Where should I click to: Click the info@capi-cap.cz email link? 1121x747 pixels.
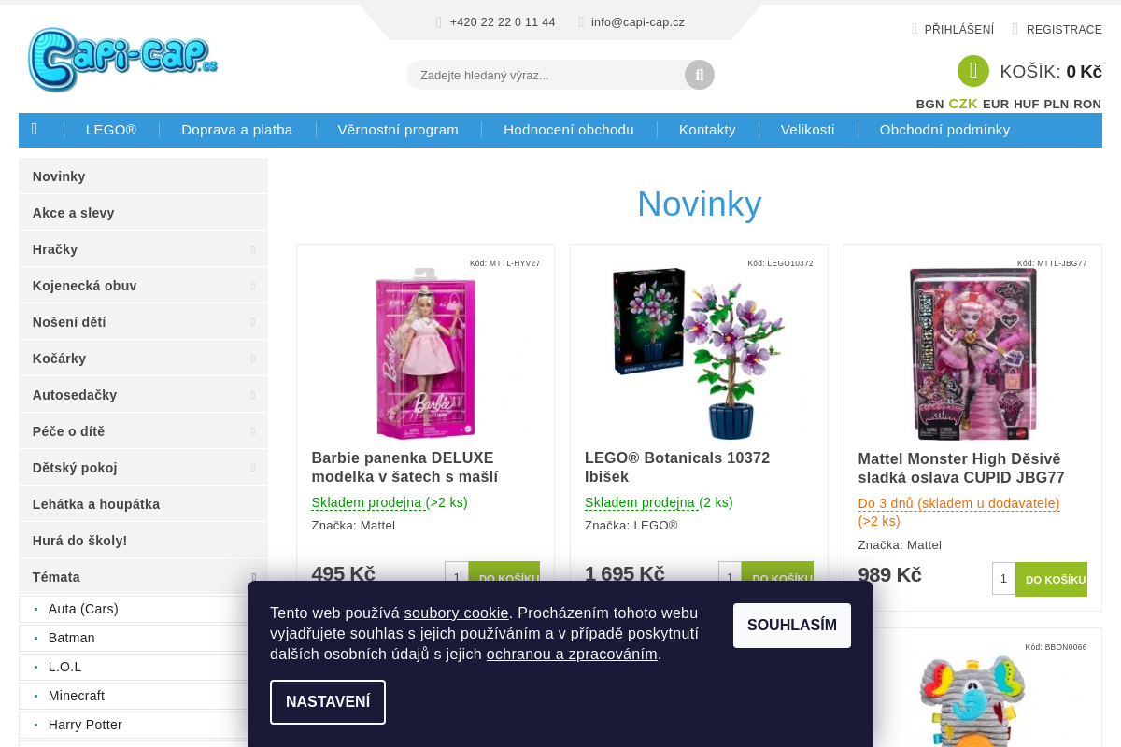point(638,22)
